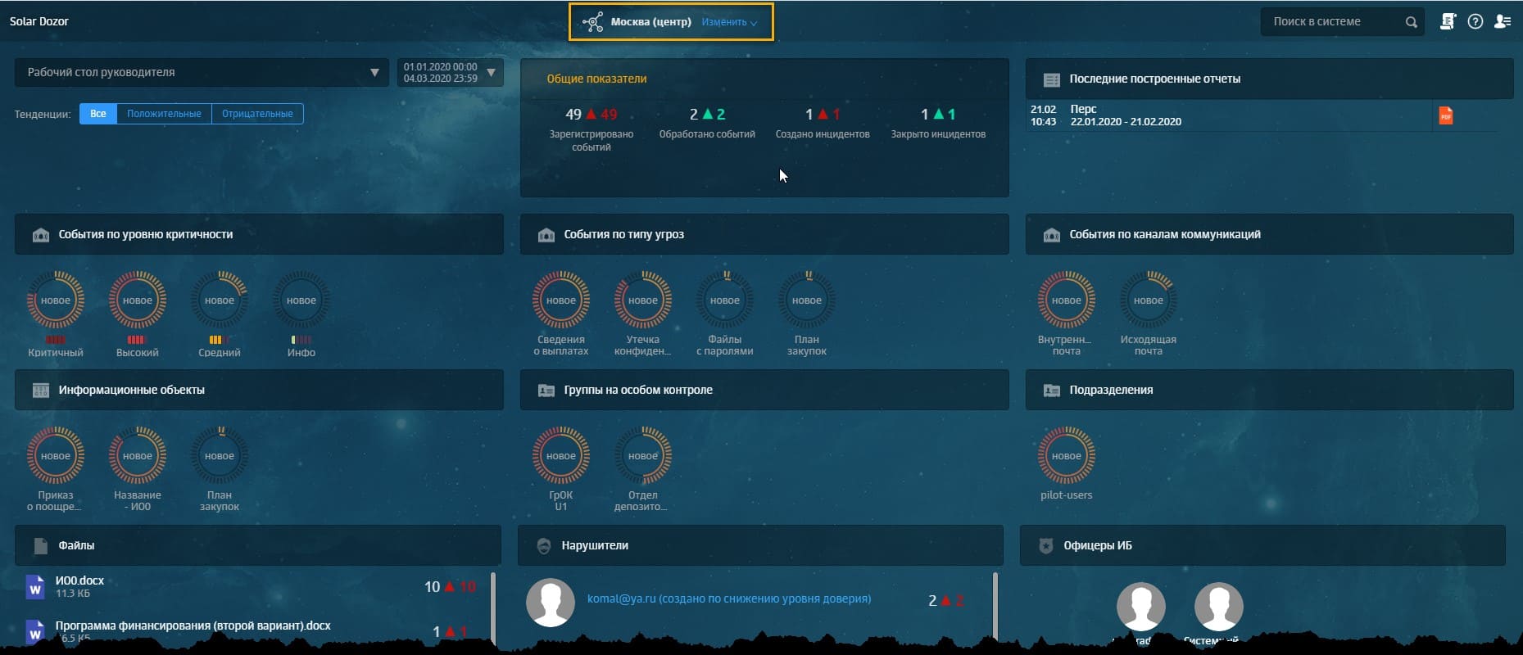
Task: Open the Отдел депозито... group gauge
Action: [x=643, y=456]
